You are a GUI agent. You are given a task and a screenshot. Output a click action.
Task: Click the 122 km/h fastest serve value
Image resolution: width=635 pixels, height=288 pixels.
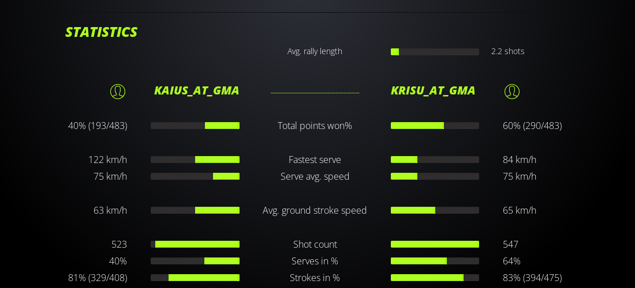point(107,160)
